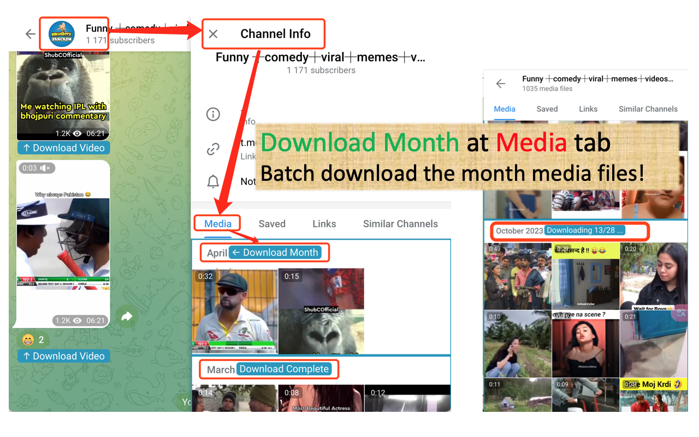Close the Channel Info panel with the X

tap(213, 33)
